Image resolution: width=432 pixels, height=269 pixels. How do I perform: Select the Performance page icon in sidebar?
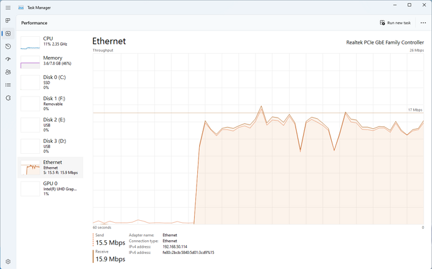pos(8,33)
